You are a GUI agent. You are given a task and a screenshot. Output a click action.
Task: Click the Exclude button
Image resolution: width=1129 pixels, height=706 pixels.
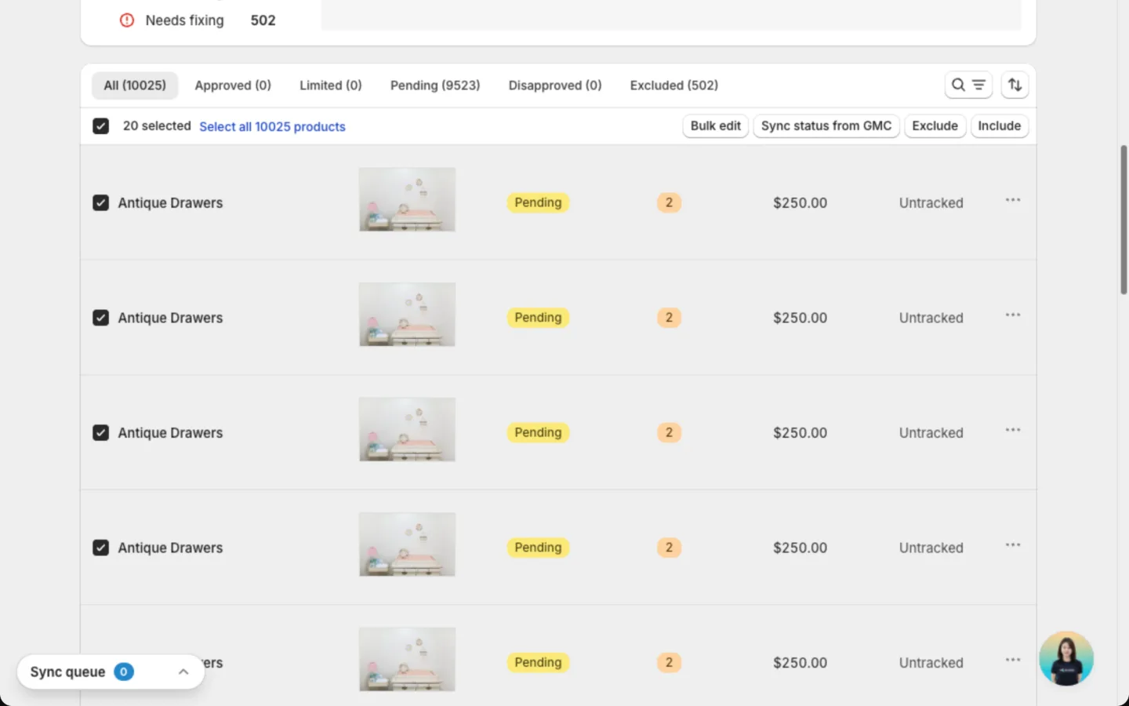coord(935,126)
